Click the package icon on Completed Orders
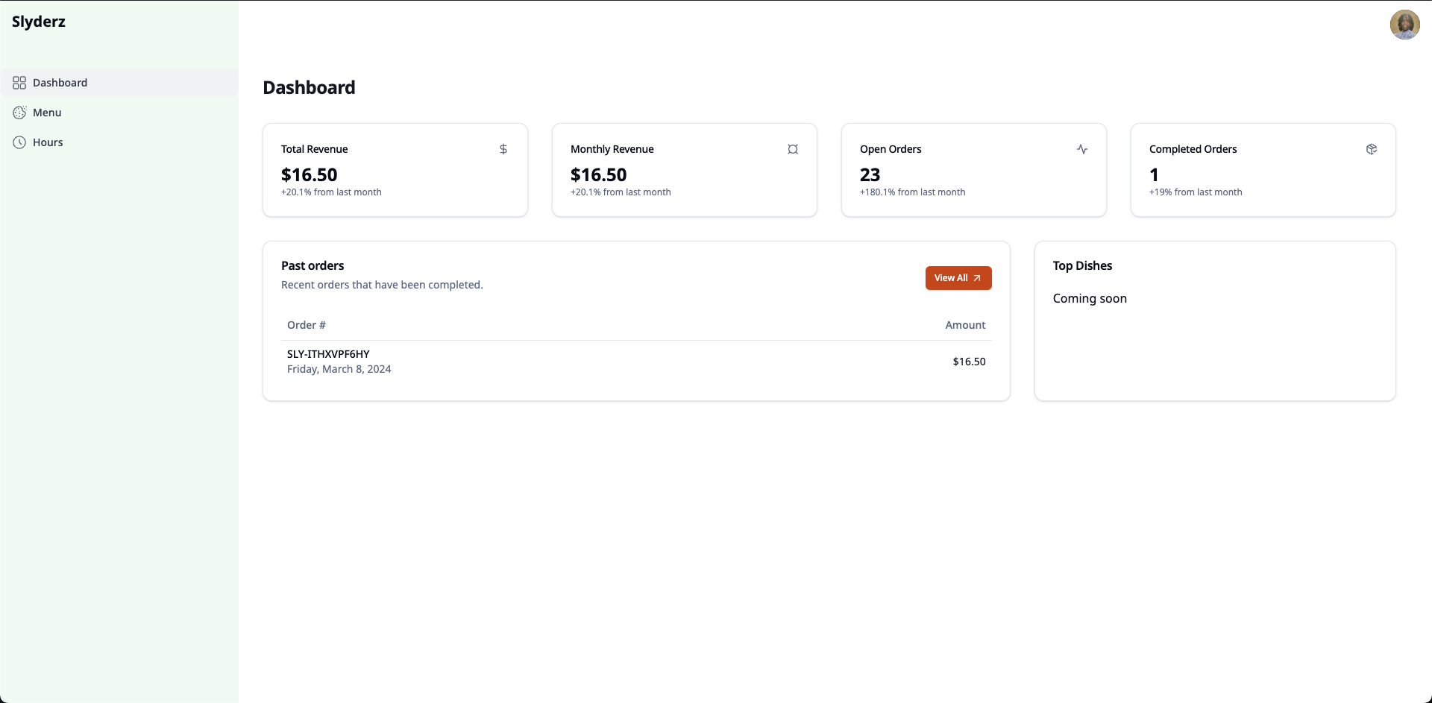The image size is (1432, 703). [1372, 149]
